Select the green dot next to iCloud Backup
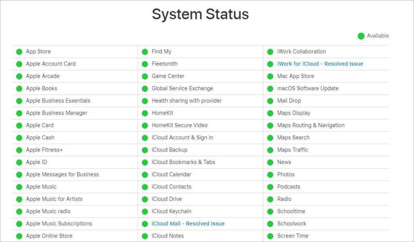Viewport: 414px width, 242px height. [x=144, y=150]
